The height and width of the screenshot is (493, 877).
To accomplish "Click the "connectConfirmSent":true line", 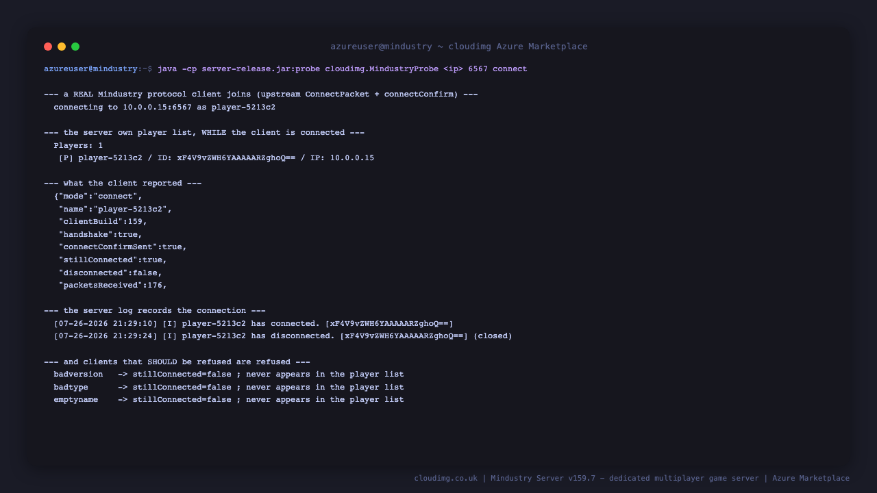I will 123,247.
